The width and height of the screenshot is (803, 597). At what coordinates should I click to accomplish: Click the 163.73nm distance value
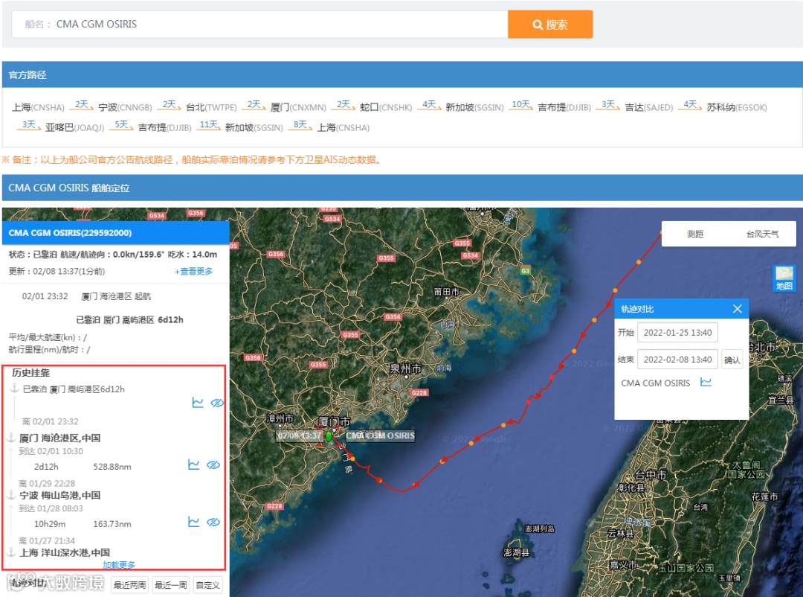pyautogui.click(x=112, y=523)
